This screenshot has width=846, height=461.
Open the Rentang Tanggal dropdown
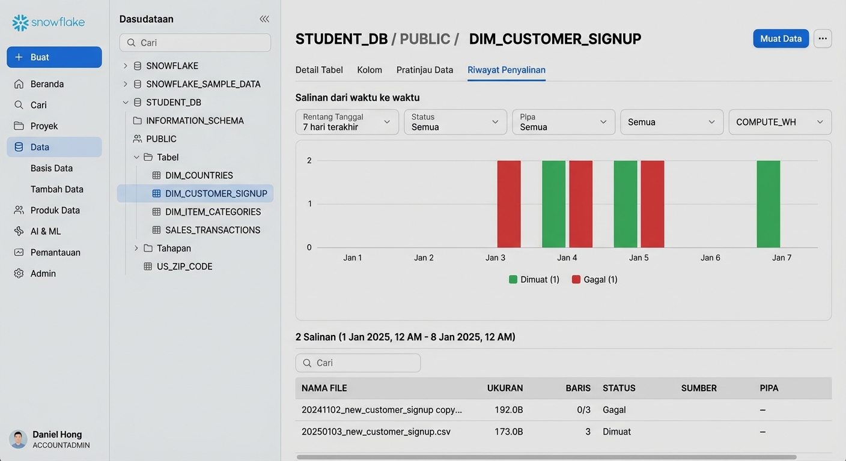pos(347,122)
